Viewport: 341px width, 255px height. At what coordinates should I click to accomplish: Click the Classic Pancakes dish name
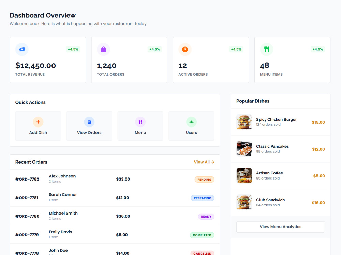[x=272, y=146]
